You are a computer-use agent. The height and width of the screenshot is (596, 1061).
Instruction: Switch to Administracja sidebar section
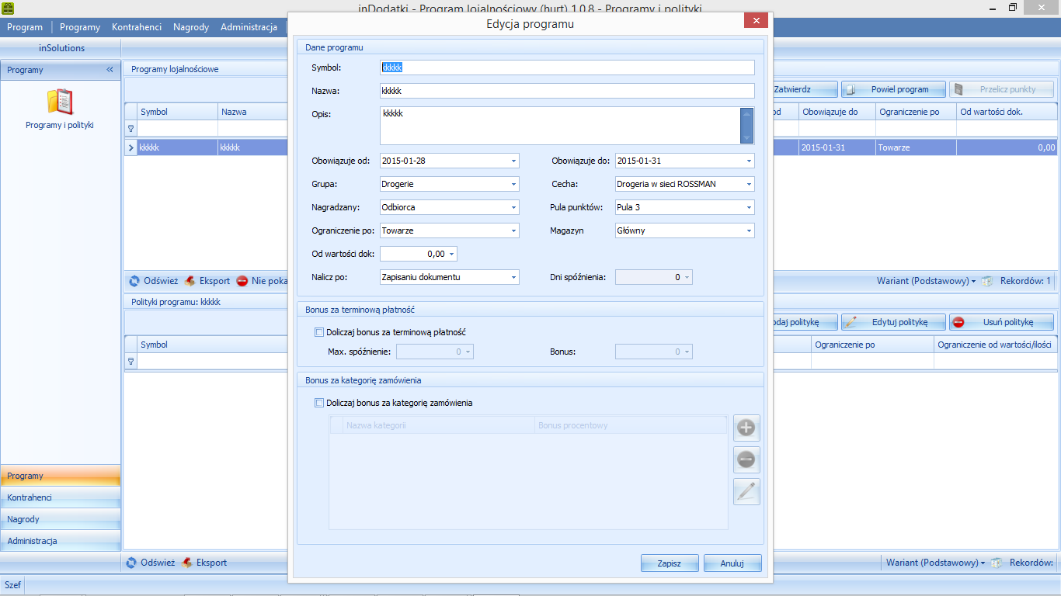[x=61, y=541]
